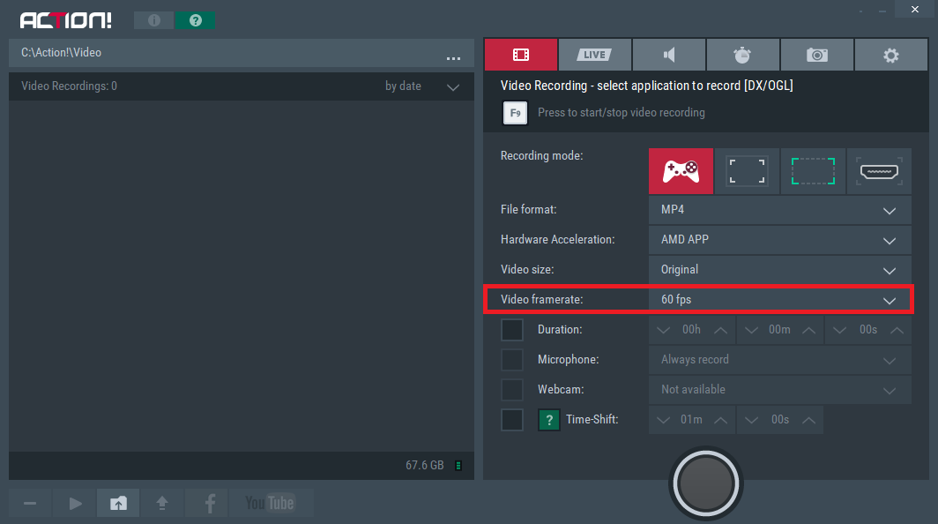Choose the dashed region recording mode
The image size is (938, 524).
[x=813, y=170]
